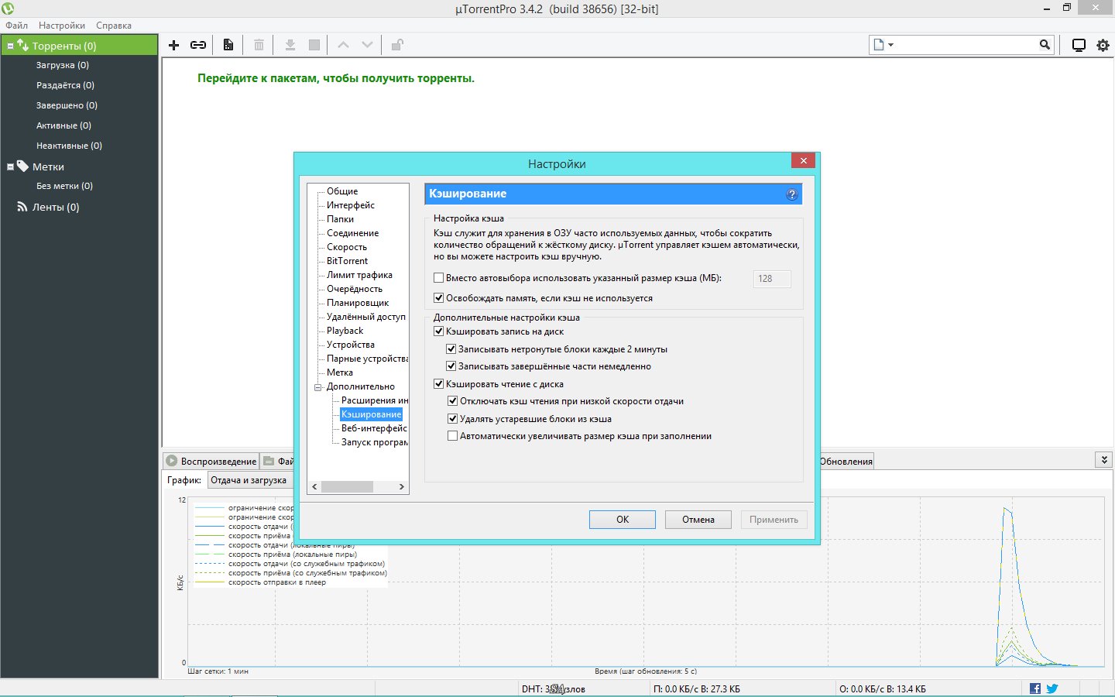Select Веб-интерфейс in settings tree

coord(374,428)
